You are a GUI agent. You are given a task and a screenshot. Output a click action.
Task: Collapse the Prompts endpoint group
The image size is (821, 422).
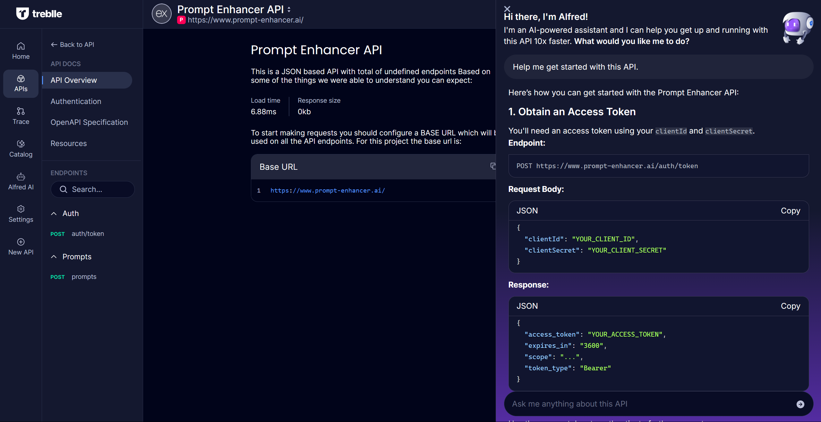tap(54, 257)
